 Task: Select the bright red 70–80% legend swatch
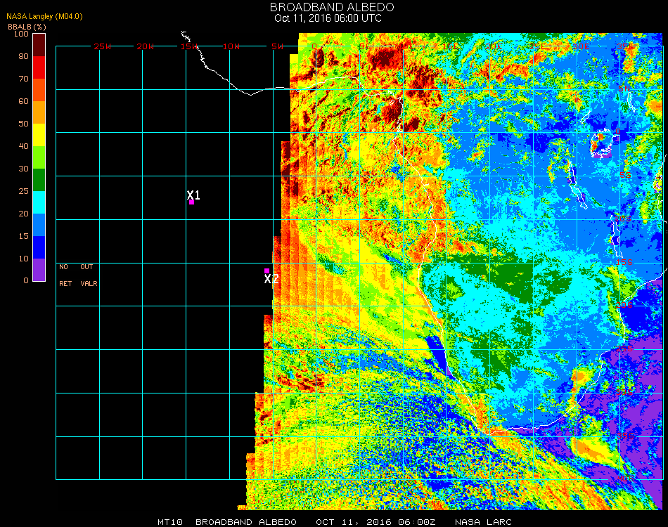point(39,67)
